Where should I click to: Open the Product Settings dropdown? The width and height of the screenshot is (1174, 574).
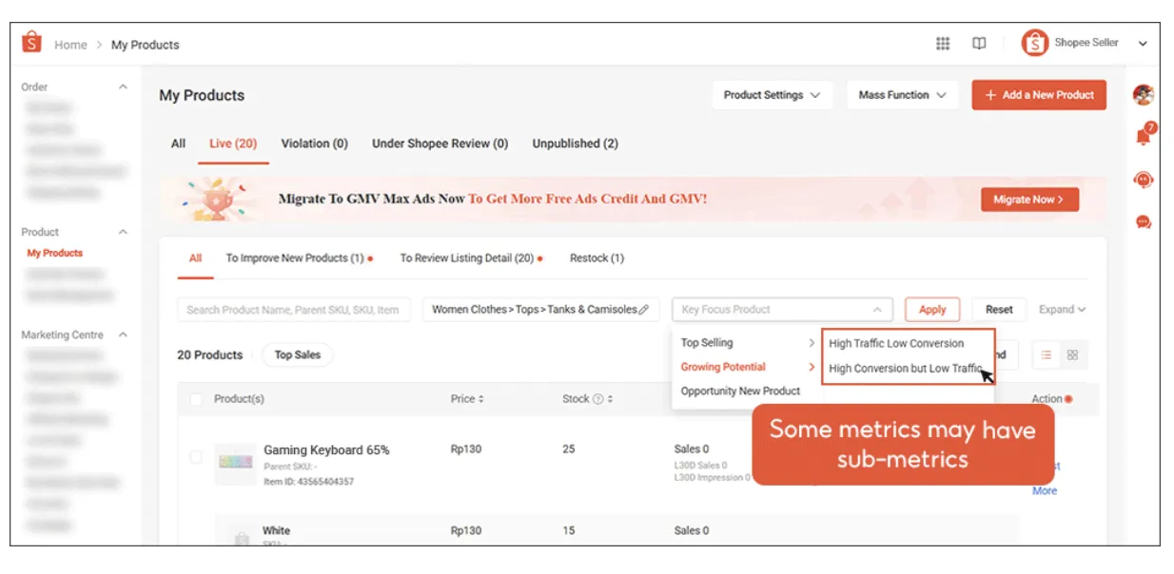click(x=772, y=95)
